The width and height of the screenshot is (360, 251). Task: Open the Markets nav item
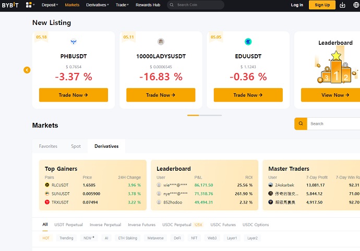point(72,5)
